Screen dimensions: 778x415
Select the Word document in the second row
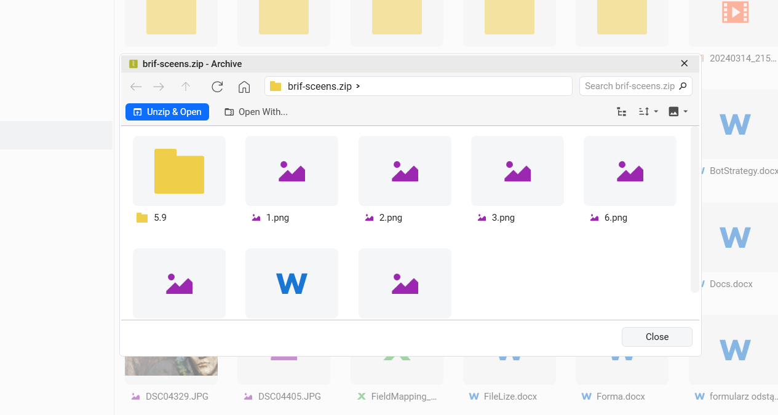click(x=292, y=283)
